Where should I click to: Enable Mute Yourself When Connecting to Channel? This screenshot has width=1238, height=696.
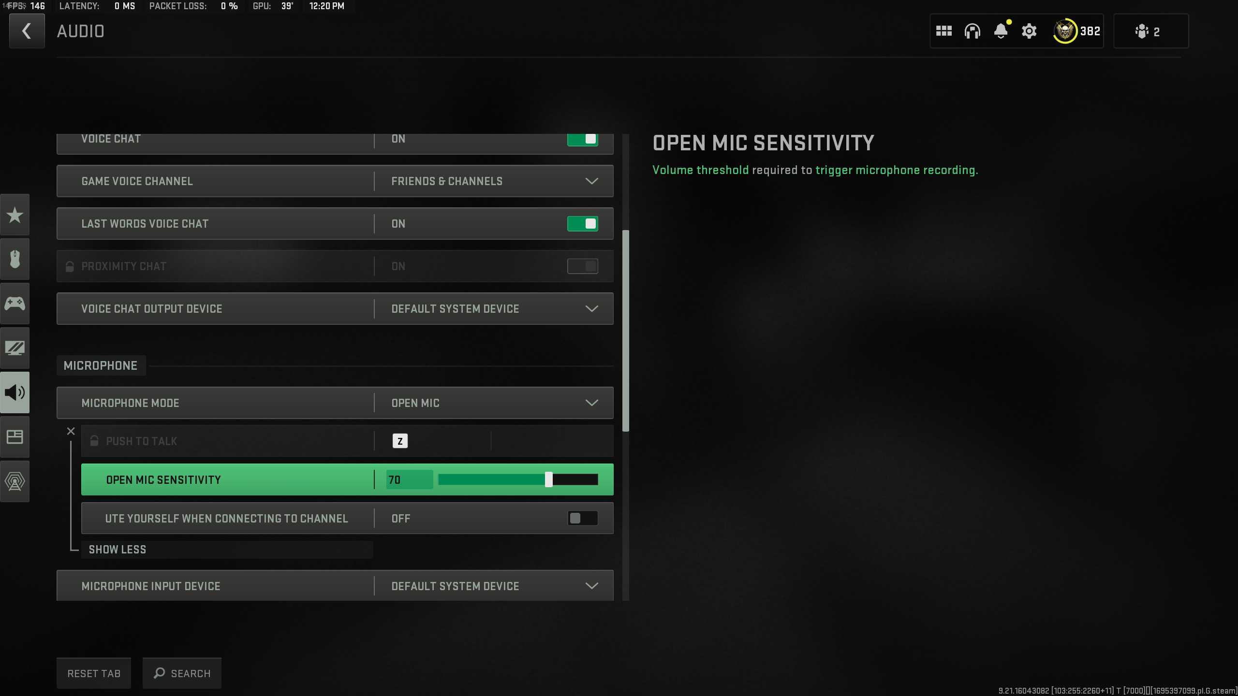[583, 518]
